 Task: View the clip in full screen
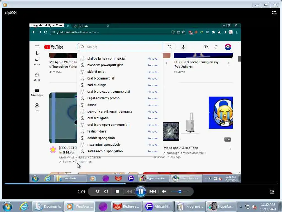pos(272,192)
